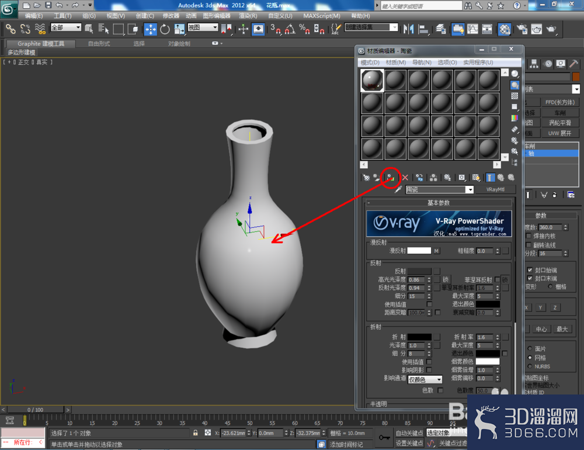
Task: Click the M map button beside 漫反射
Action: (x=436, y=251)
